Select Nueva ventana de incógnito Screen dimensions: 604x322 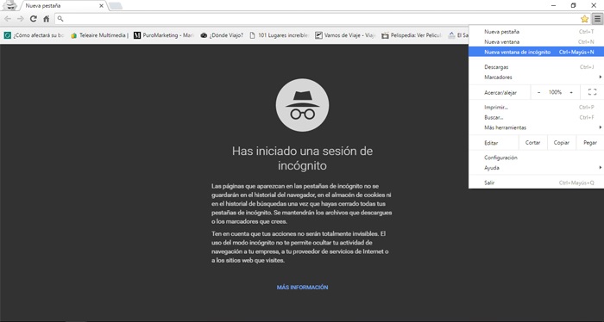[536, 52]
